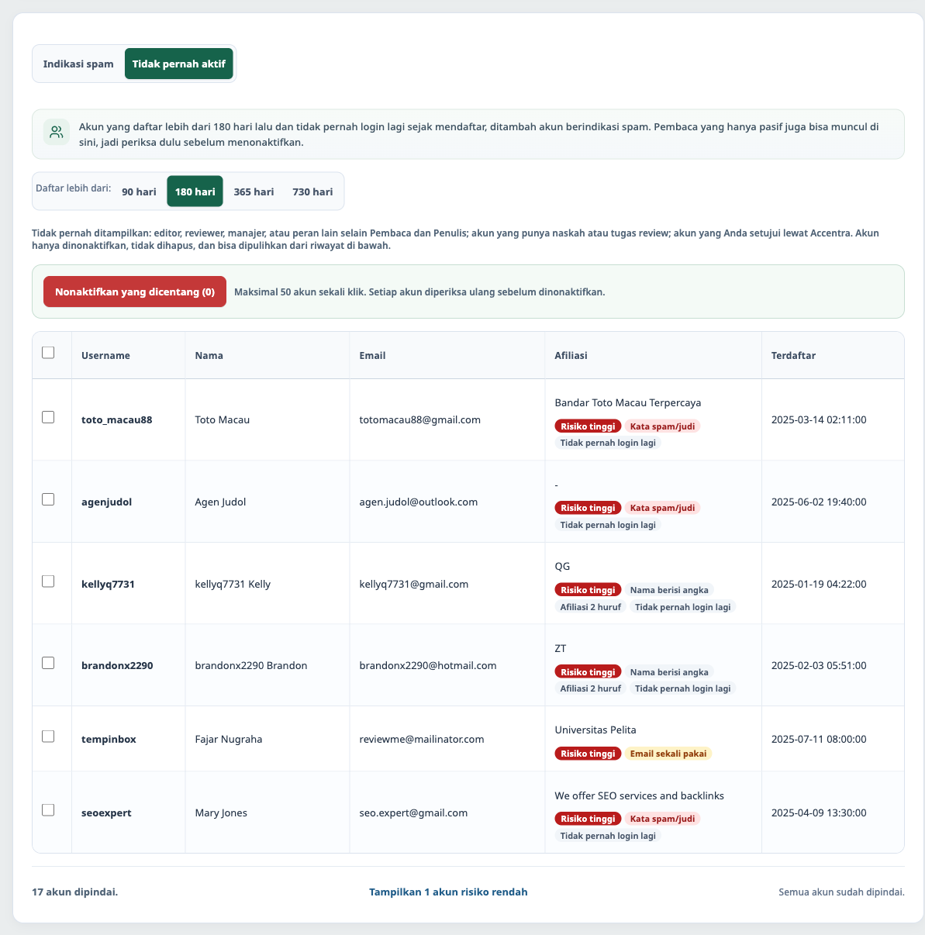The image size is (925, 935).
Task: Click Afiliasi 2 huruf badge in brandonx2290 row
Action: (590, 688)
